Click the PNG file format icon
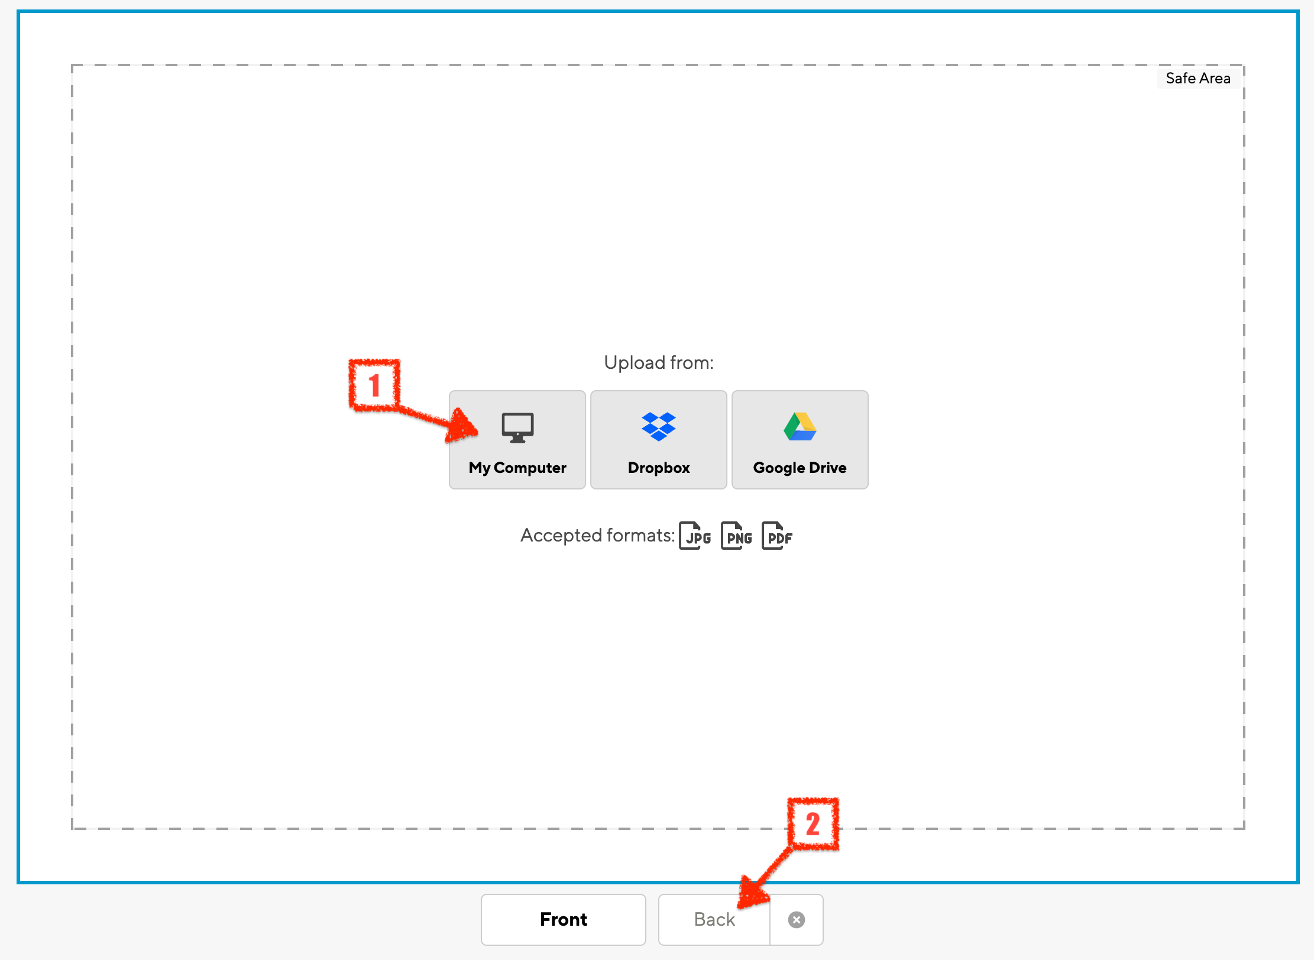Viewport: 1314px width, 960px height. coord(736,536)
